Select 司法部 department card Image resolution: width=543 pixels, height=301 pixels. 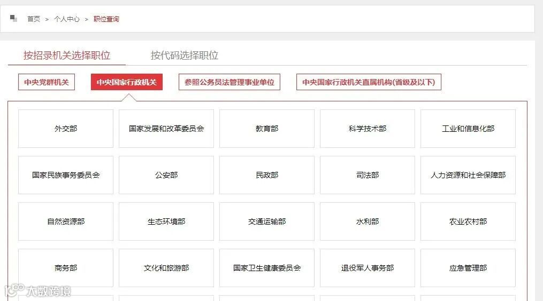tap(368, 175)
